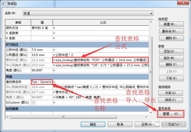Image resolution: width=191 pixels, height=132 pixels.
Task: Click the 尺寸标注 group header
Action: pos(77,45)
